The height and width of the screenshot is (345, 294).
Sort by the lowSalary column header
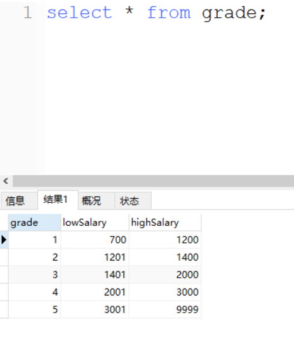point(95,223)
